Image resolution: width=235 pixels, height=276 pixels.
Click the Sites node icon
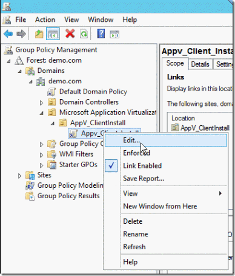click(x=30, y=175)
